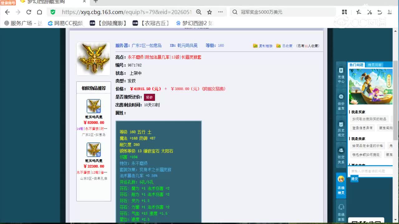Switch to 热门问题 tab

pos(356,65)
